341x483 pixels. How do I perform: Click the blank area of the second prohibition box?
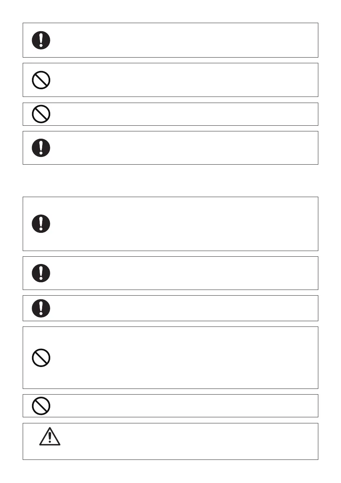tap(182, 114)
